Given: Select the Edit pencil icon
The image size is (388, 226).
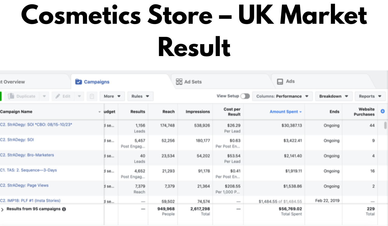Looking at the screenshot, I should tap(58, 96).
